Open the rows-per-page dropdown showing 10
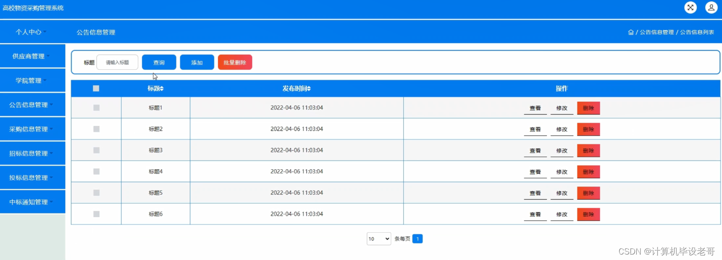722x260 pixels. 379,239
